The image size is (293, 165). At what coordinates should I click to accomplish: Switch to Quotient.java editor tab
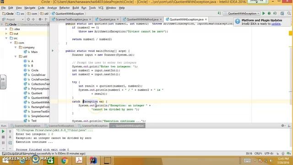(107, 19)
